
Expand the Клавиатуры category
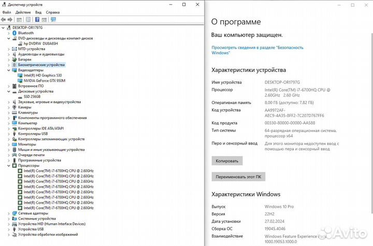pyautogui.click(x=9, y=112)
